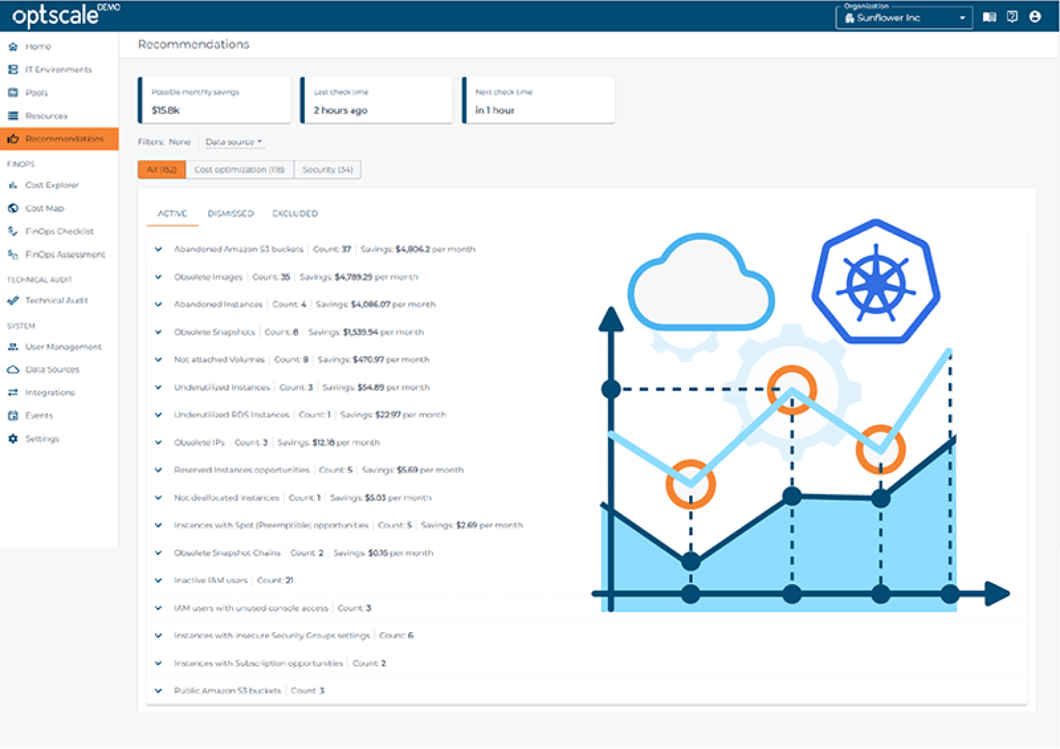Viewport: 1060px width, 749px height.
Task: Click the optscale logo
Action: pyautogui.click(x=65, y=15)
